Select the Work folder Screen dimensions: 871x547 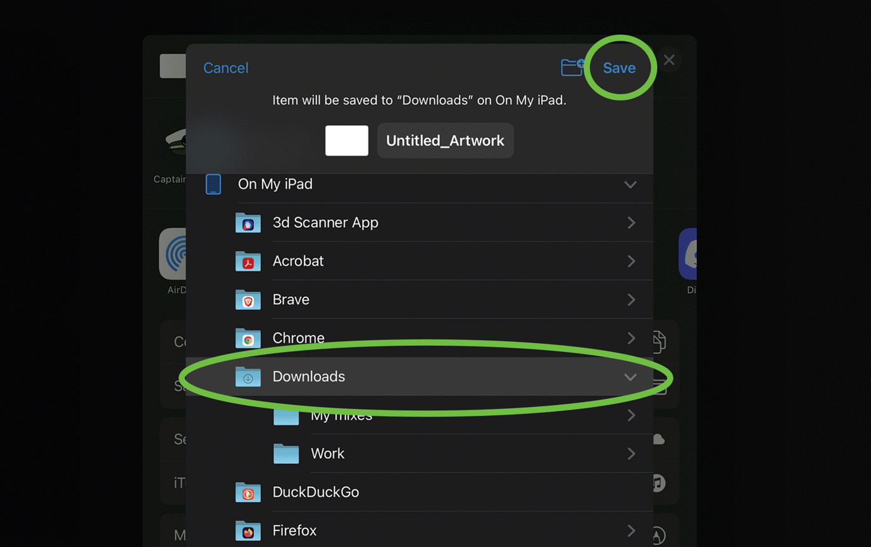[x=327, y=454]
